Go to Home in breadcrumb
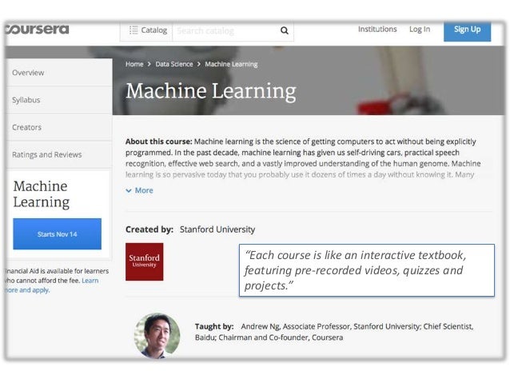 (134, 64)
